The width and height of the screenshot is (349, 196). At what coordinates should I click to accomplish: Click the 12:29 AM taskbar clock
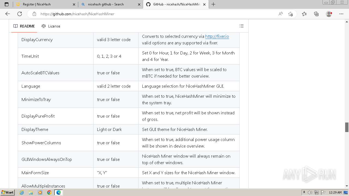[335, 192]
